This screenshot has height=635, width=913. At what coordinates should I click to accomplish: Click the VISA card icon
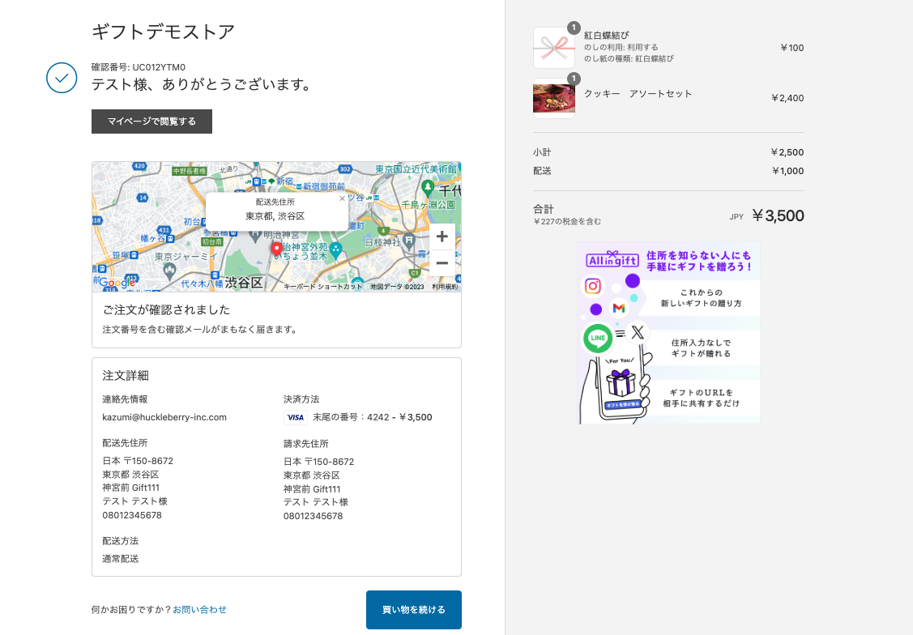(295, 417)
